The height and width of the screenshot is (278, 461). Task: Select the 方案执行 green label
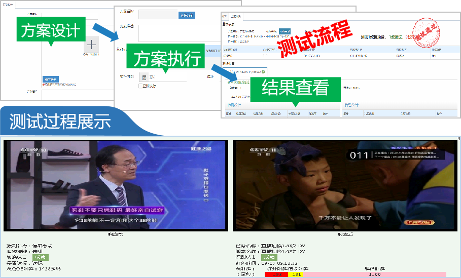coord(165,59)
